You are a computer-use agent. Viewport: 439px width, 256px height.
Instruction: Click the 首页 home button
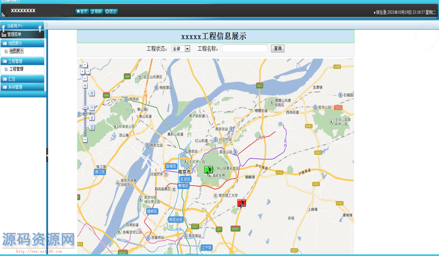[82, 11]
